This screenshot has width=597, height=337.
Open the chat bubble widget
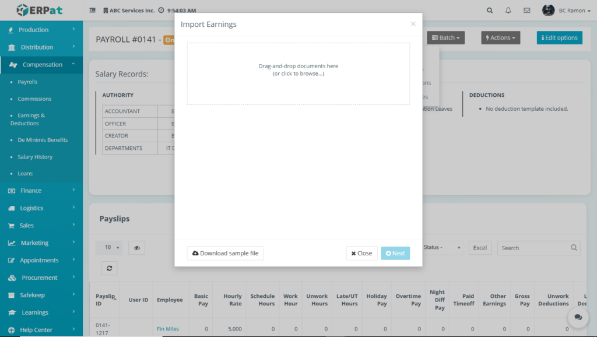click(578, 317)
